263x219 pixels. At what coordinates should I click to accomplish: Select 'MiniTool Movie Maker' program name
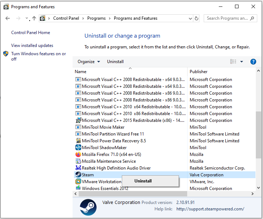pos(103,127)
